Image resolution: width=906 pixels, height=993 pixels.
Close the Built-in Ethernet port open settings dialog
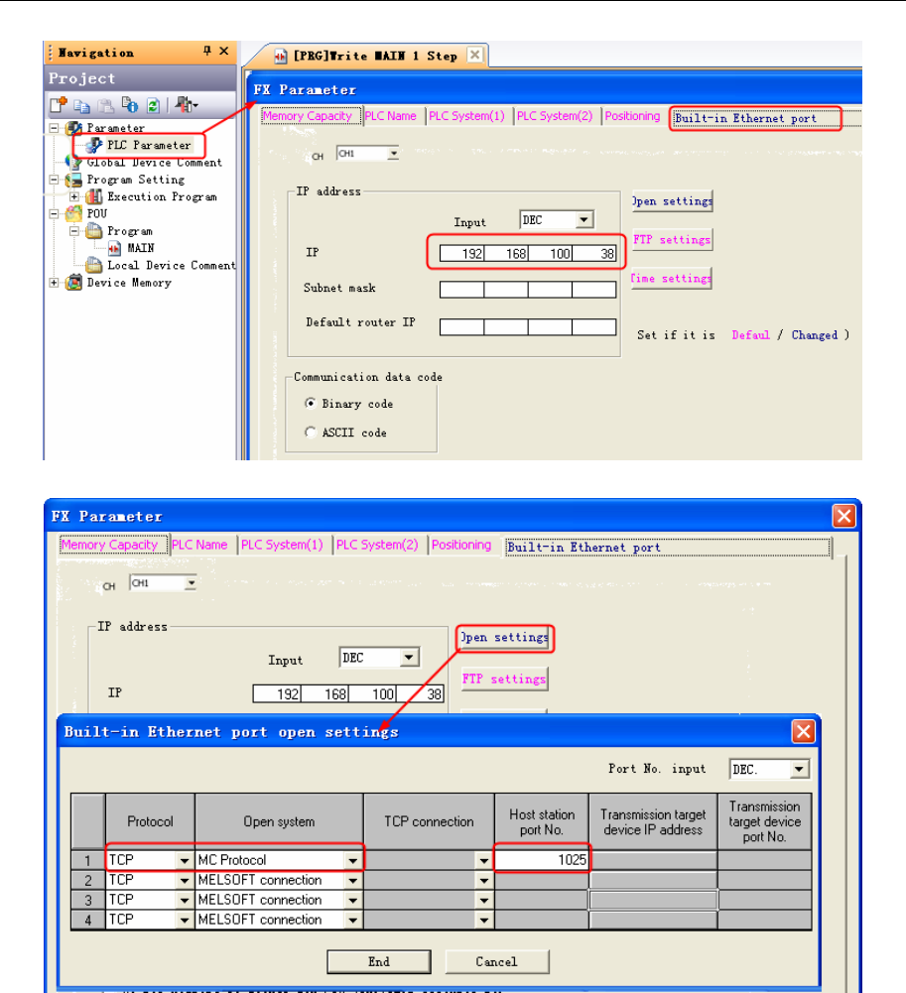pos(804,731)
